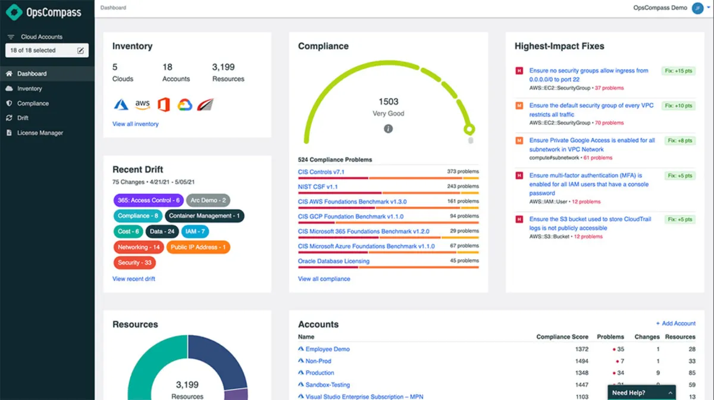The height and width of the screenshot is (400, 714).
Task: Click the Inventory cloud icon in sidebar
Action: click(x=9, y=89)
